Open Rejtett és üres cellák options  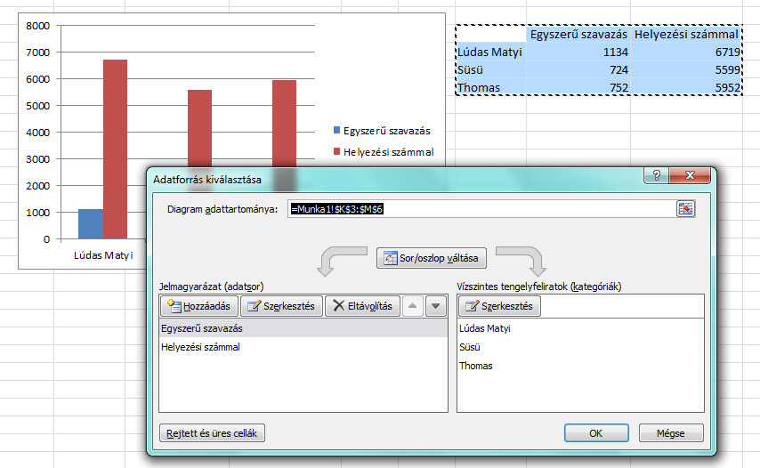[x=212, y=433]
